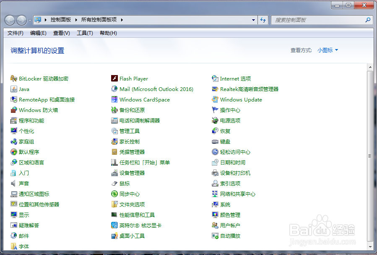Open 通知区域图标 link

click(x=34, y=194)
